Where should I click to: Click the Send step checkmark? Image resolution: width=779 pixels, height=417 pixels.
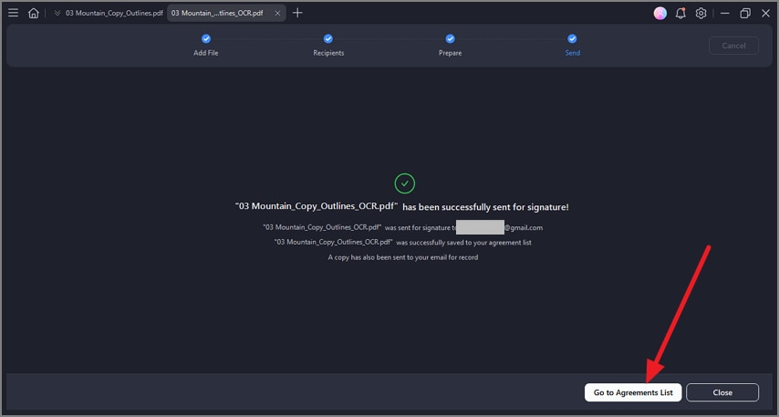point(572,38)
